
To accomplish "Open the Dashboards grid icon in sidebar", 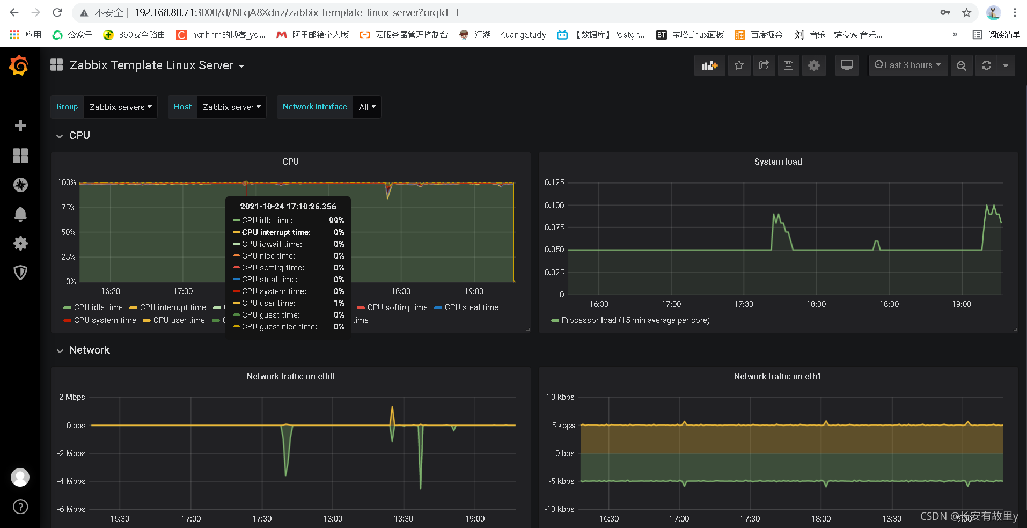I will tap(20, 156).
